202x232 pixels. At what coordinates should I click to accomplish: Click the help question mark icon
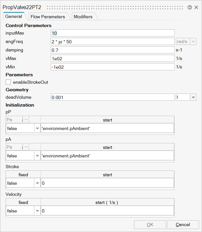[x=190, y=7]
